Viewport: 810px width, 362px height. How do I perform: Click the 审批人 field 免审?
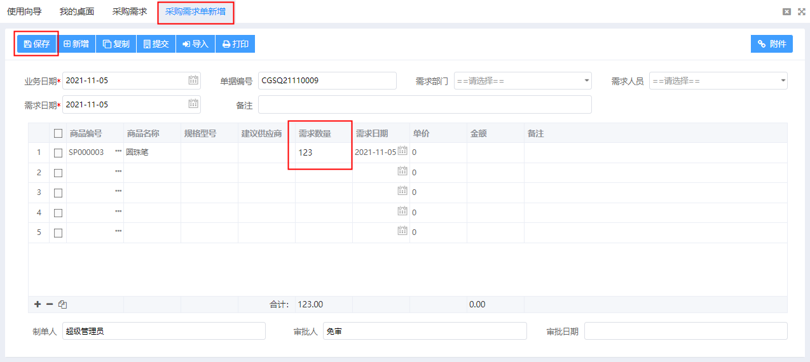(425, 331)
